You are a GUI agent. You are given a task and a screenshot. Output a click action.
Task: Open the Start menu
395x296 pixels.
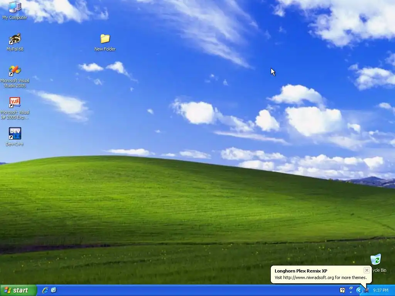click(18, 290)
